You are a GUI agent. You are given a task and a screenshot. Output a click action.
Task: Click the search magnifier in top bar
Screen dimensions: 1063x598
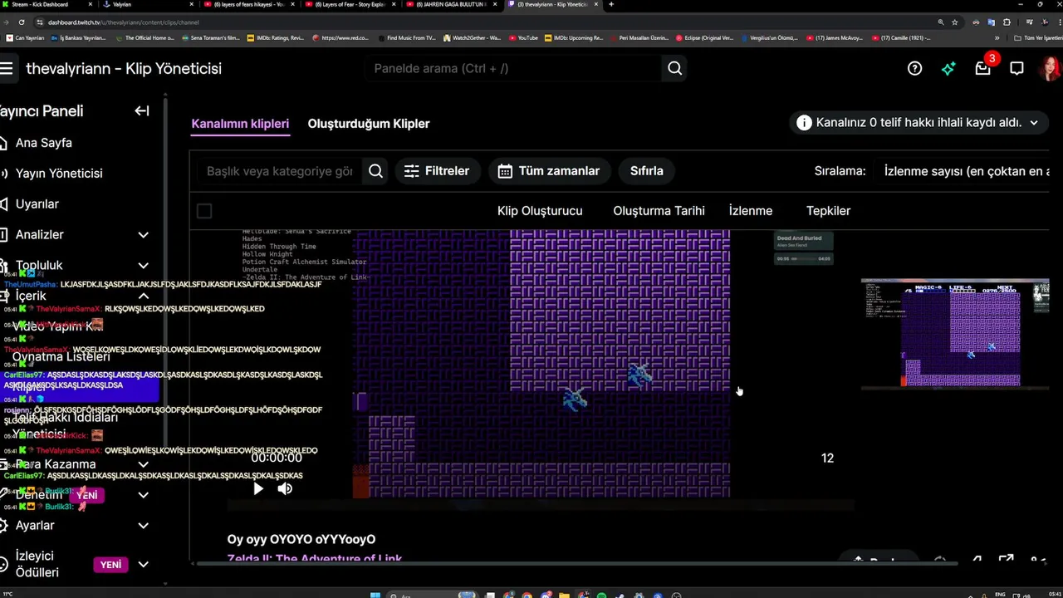[x=675, y=69]
